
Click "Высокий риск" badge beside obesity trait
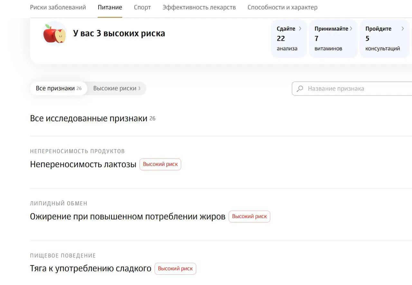click(x=249, y=216)
